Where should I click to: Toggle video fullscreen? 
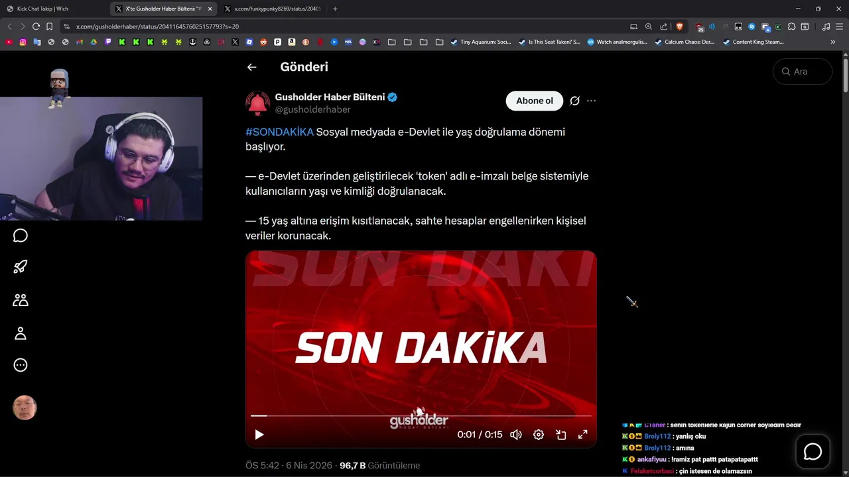(x=583, y=435)
